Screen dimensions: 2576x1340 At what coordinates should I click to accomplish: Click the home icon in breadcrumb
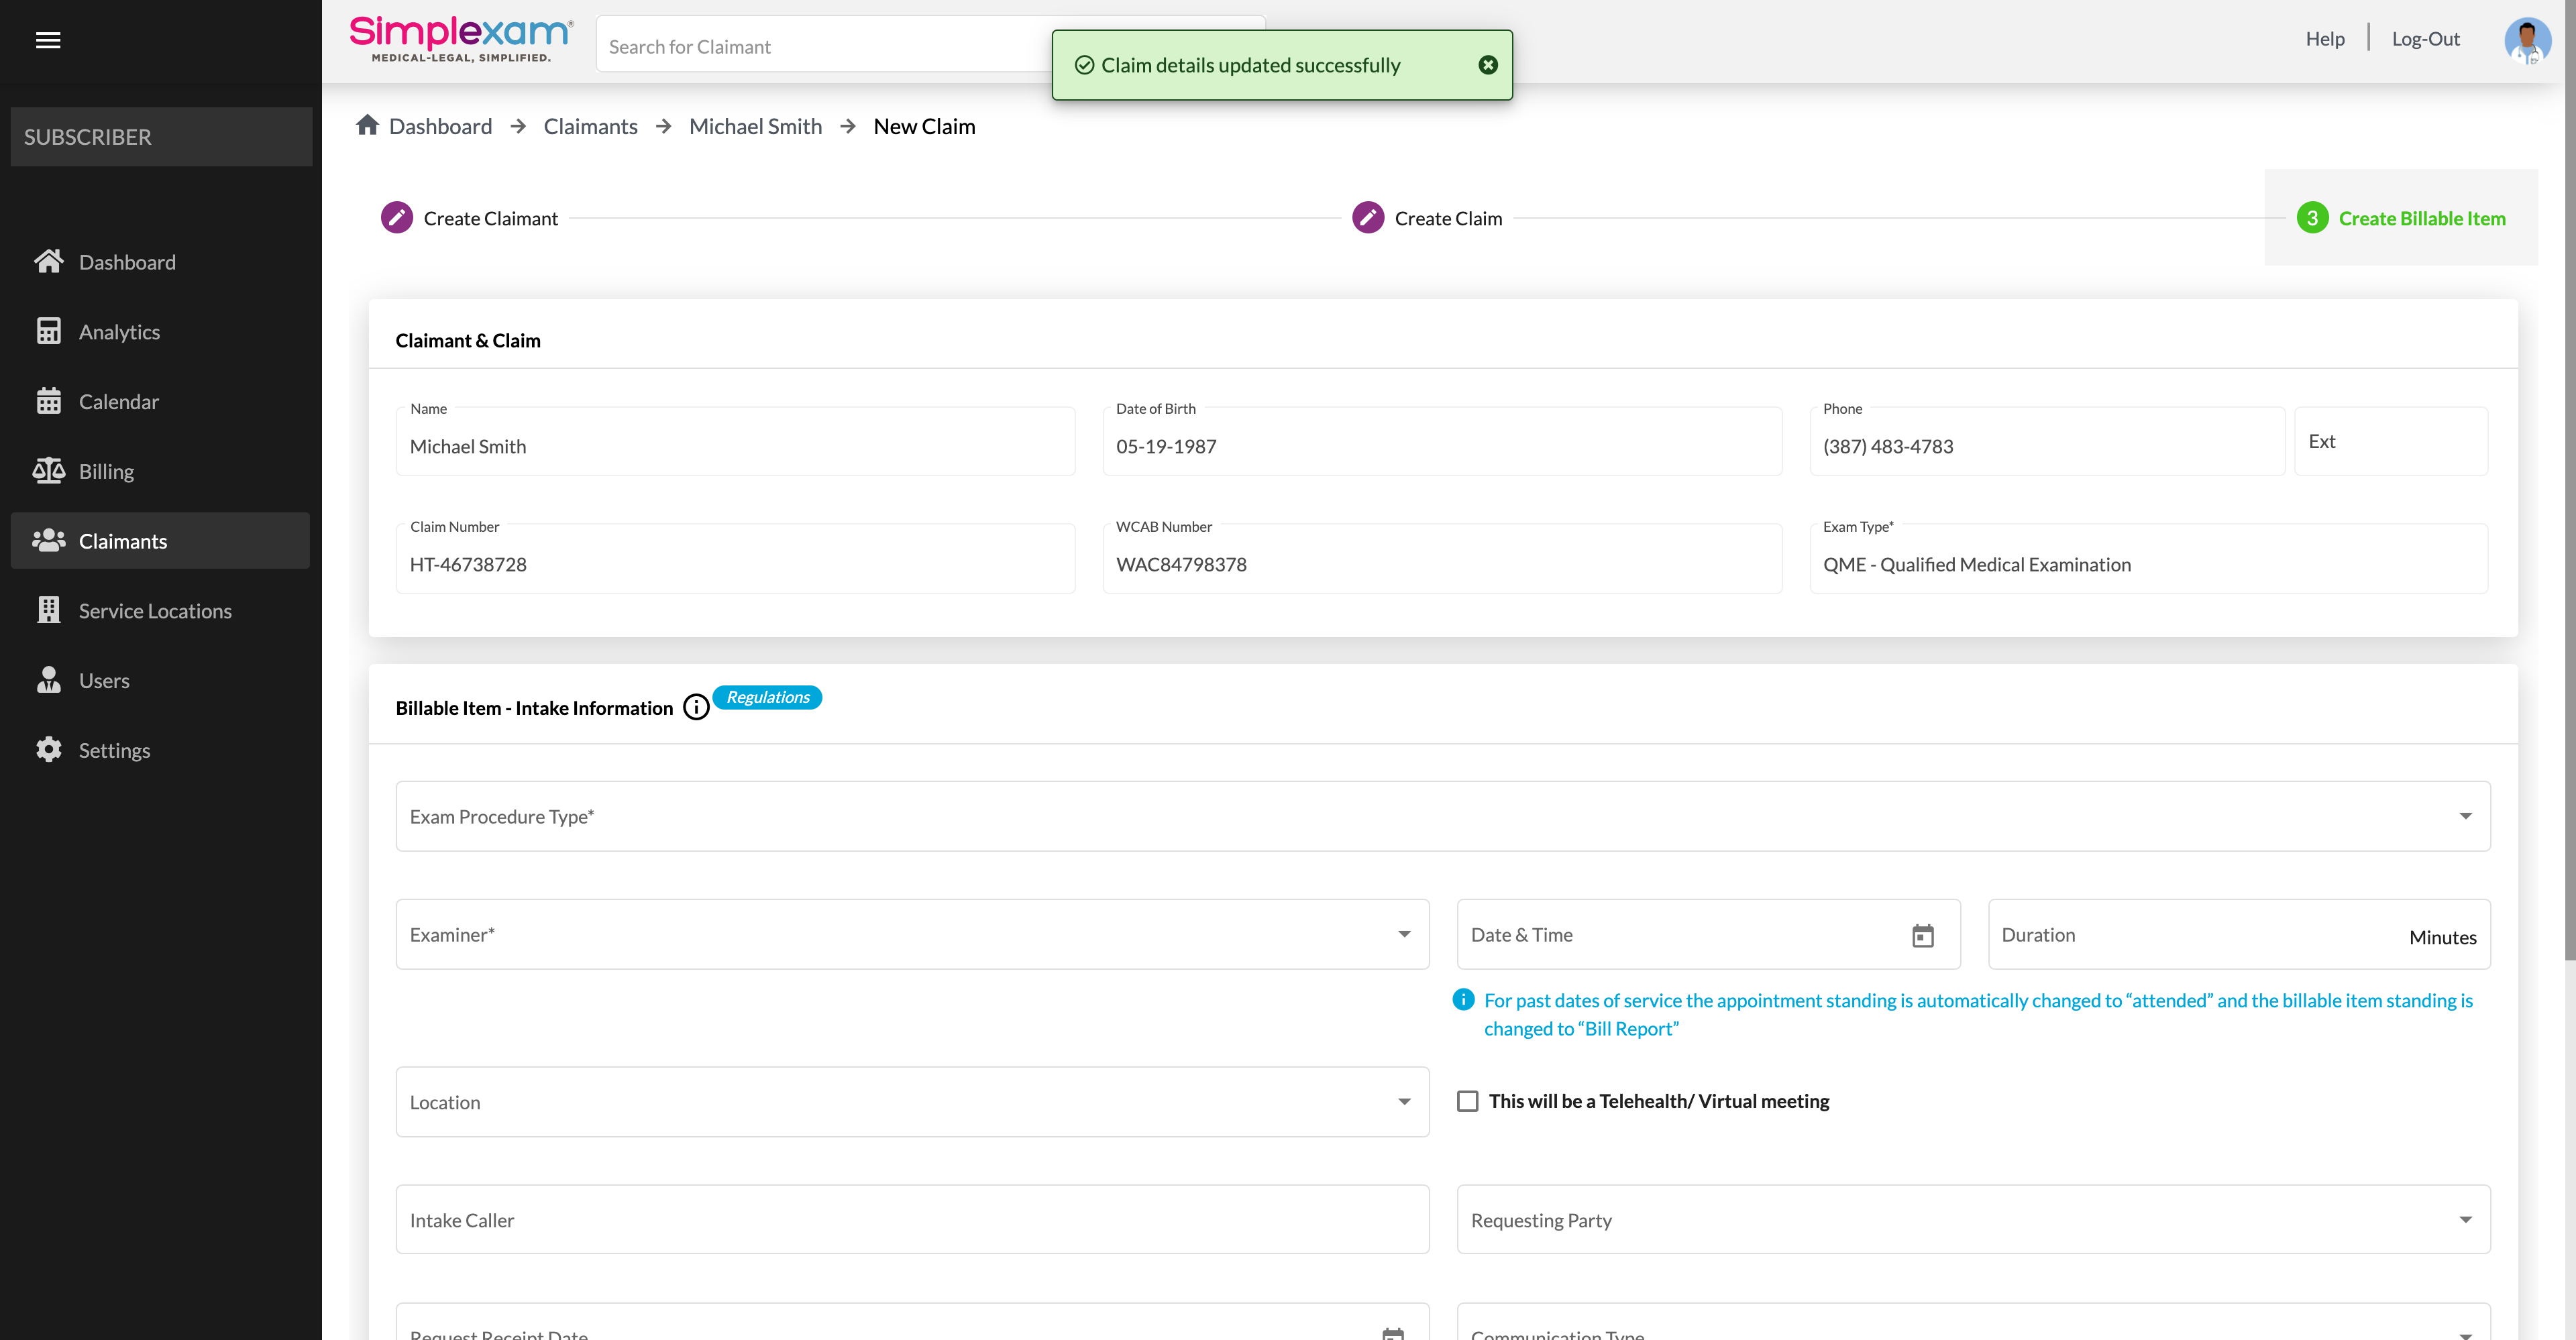(367, 125)
